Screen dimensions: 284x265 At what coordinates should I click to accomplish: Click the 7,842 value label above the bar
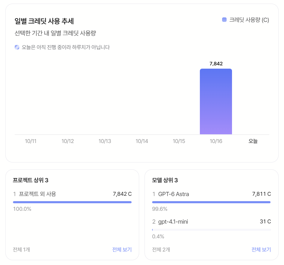[216, 64]
